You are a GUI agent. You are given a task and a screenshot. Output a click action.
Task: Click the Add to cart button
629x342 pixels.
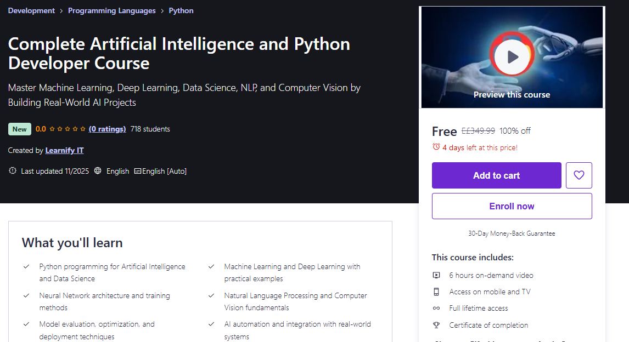pyautogui.click(x=496, y=175)
